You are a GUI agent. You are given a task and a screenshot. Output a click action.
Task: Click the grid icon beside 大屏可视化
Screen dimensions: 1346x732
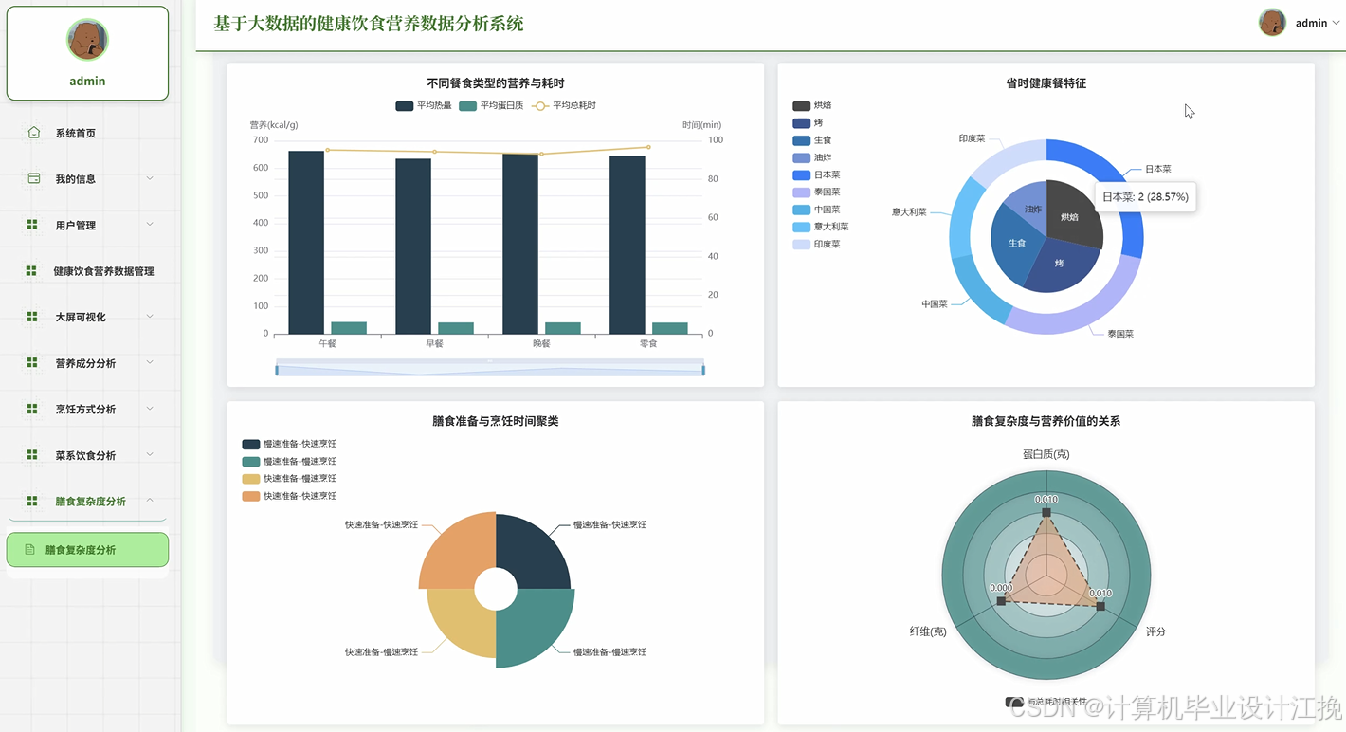32,317
